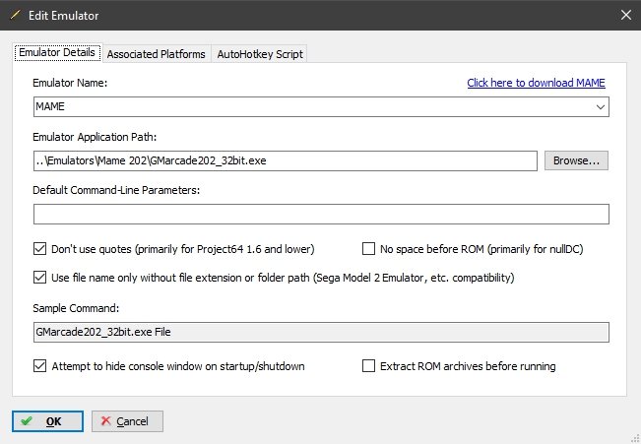Screen dimensions: 641x444
Task: Click the 'Edit Emulator' window title text
Action: click(x=63, y=16)
